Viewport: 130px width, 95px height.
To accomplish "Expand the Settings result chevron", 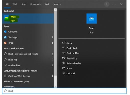I will click(53, 37).
